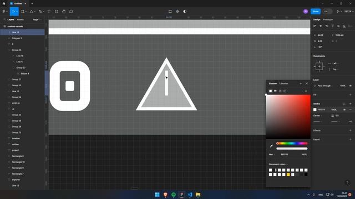This screenshot has height=199, width=355.
Task: Open the help question mark button
Action: 347,182
